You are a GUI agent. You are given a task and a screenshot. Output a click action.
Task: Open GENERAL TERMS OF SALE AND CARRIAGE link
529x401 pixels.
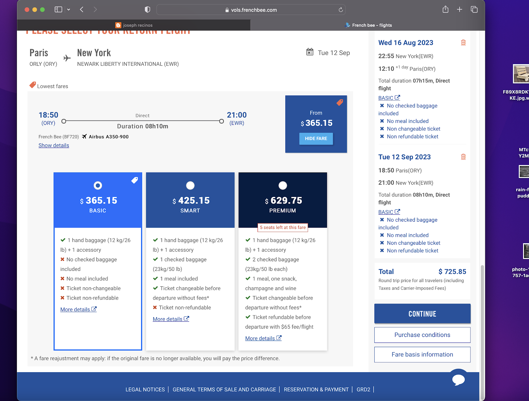click(x=224, y=389)
